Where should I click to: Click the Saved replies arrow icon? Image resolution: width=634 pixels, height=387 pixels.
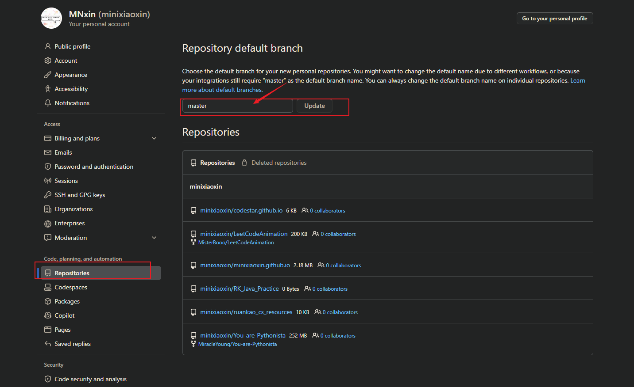coord(48,344)
